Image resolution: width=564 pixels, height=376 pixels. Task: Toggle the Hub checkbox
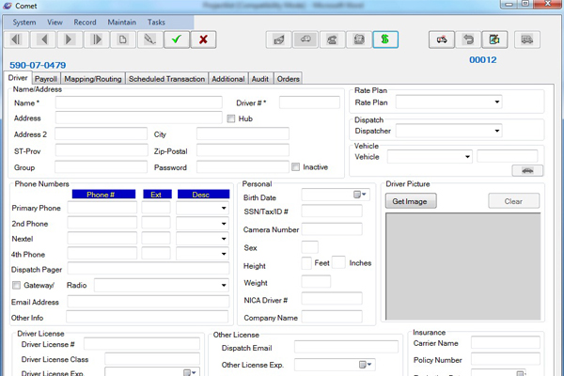pyautogui.click(x=231, y=118)
